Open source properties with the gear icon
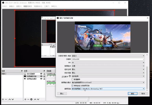Viewport: 152px width, 105px height. pyautogui.click(x=31, y=99)
